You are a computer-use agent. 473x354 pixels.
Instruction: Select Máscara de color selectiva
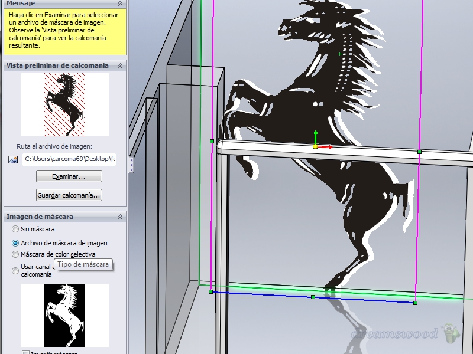coord(15,254)
